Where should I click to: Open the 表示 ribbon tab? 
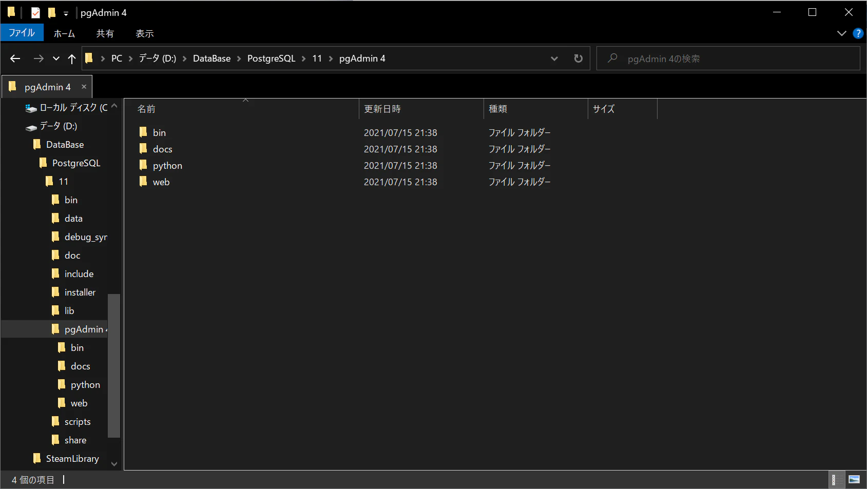click(145, 33)
